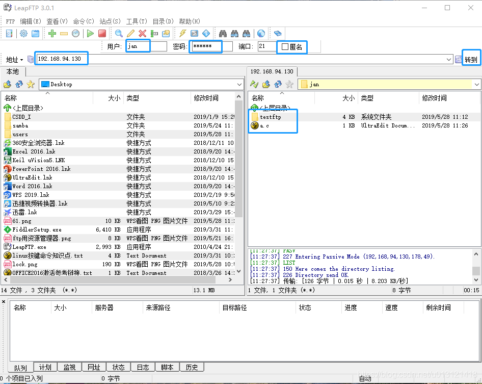Open the 站点(S) menu
The height and width of the screenshot is (384, 482).
[x=110, y=21]
